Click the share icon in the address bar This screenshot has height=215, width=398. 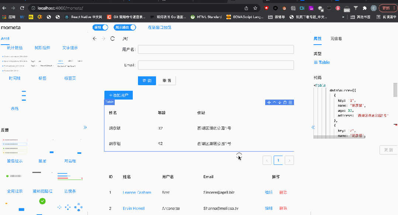(x=246, y=7)
